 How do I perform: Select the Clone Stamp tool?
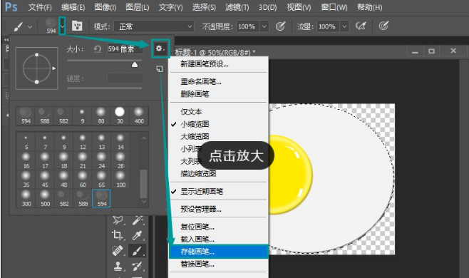(117, 266)
